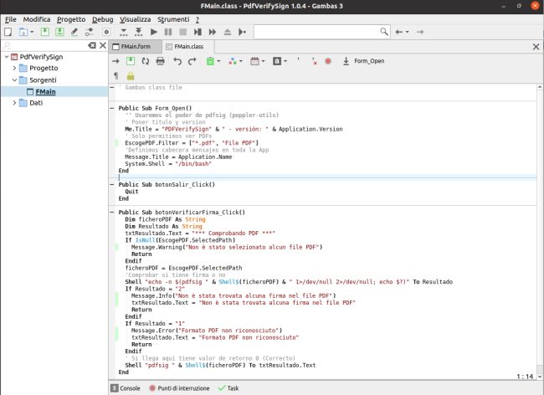This screenshot has height=395, width=544.
Task: Toggle breakpoint with the red circle icon
Action: click(328, 61)
